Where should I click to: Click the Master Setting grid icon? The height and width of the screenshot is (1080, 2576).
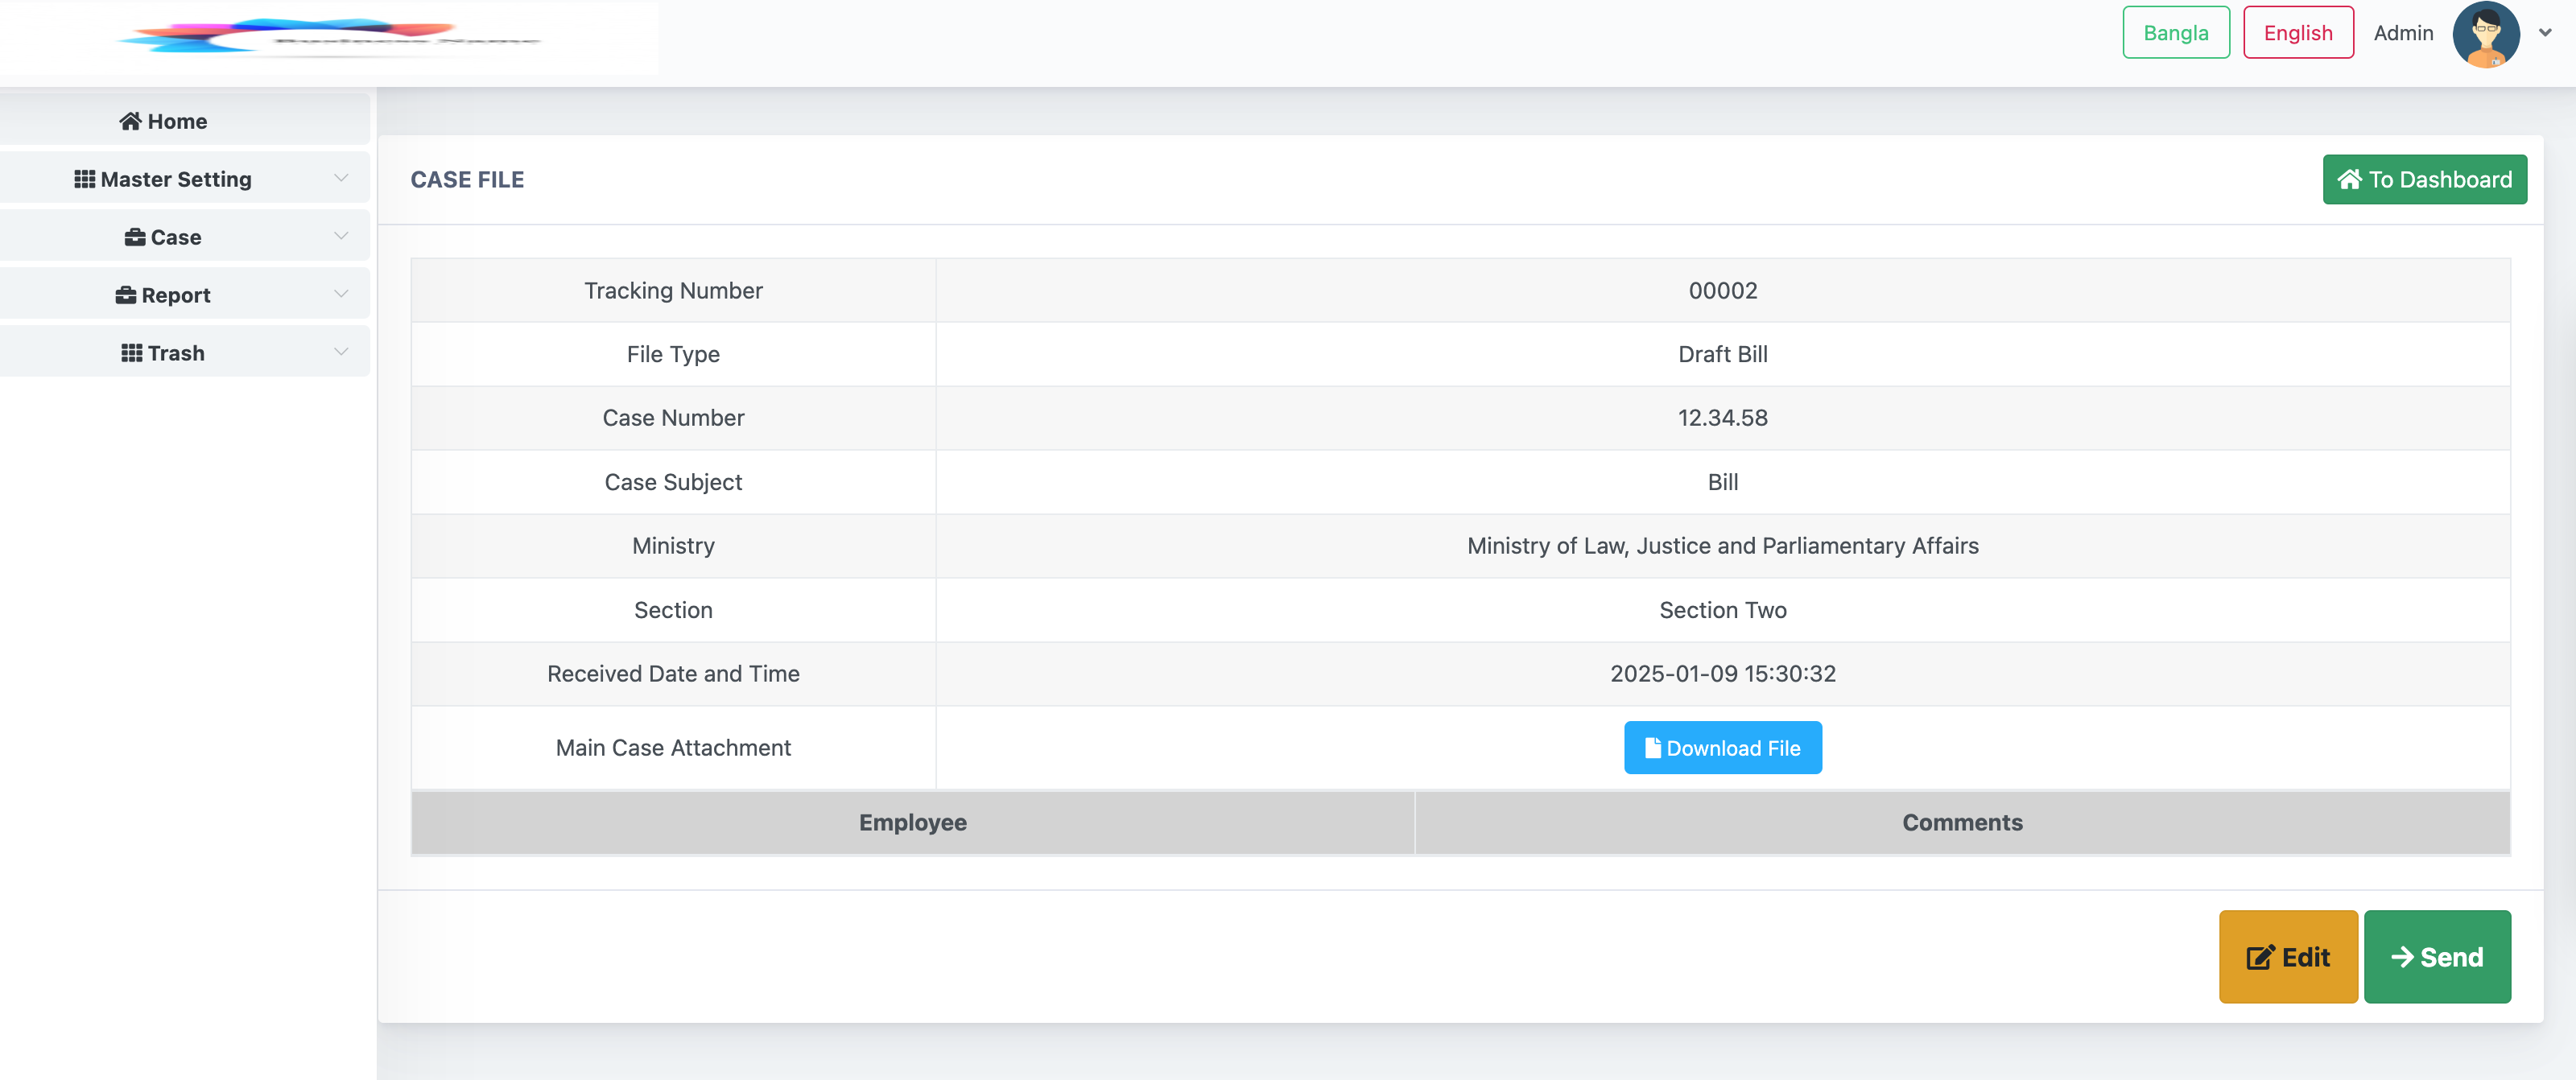(x=85, y=179)
